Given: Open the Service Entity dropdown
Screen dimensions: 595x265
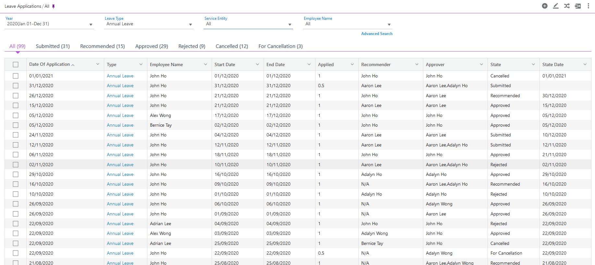Looking at the screenshot, I should click(x=248, y=24).
